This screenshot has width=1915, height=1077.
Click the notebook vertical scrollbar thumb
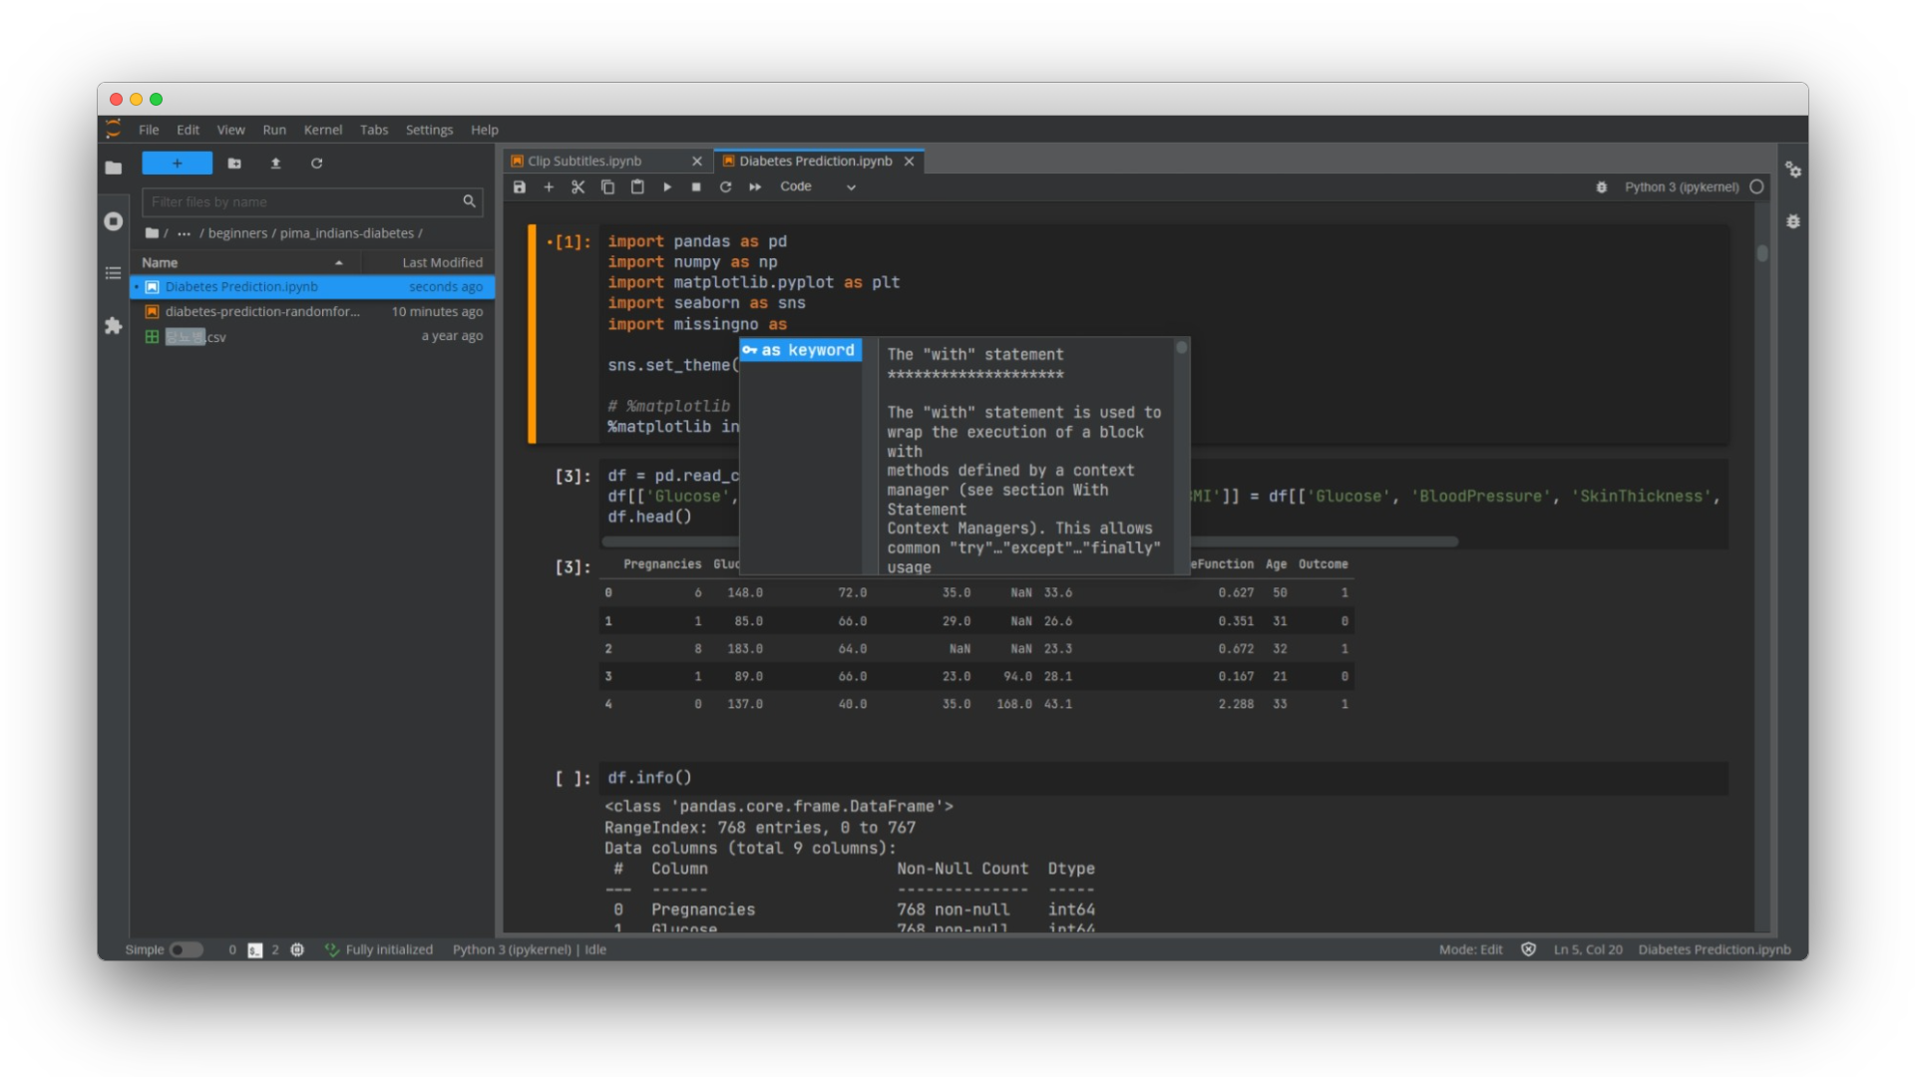click(1762, 253)
